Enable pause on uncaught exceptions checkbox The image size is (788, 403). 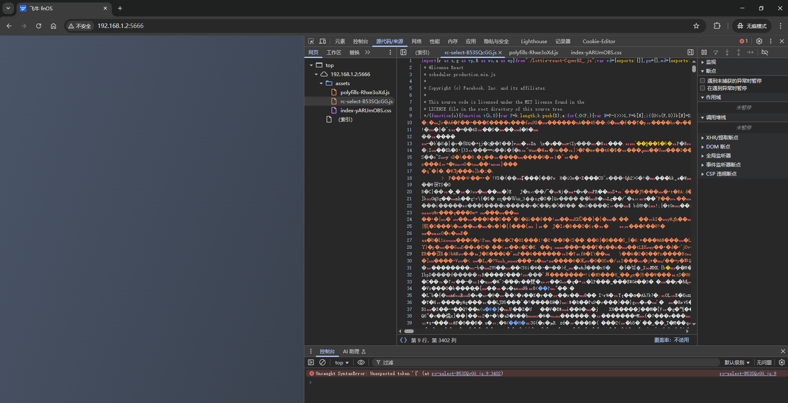click(x=703, y=81)
